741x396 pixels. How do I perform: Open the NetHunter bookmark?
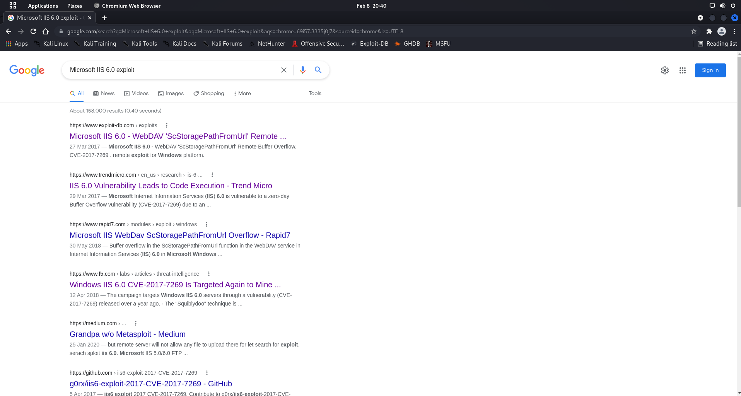pyautogui.click(x=267, y=44)
